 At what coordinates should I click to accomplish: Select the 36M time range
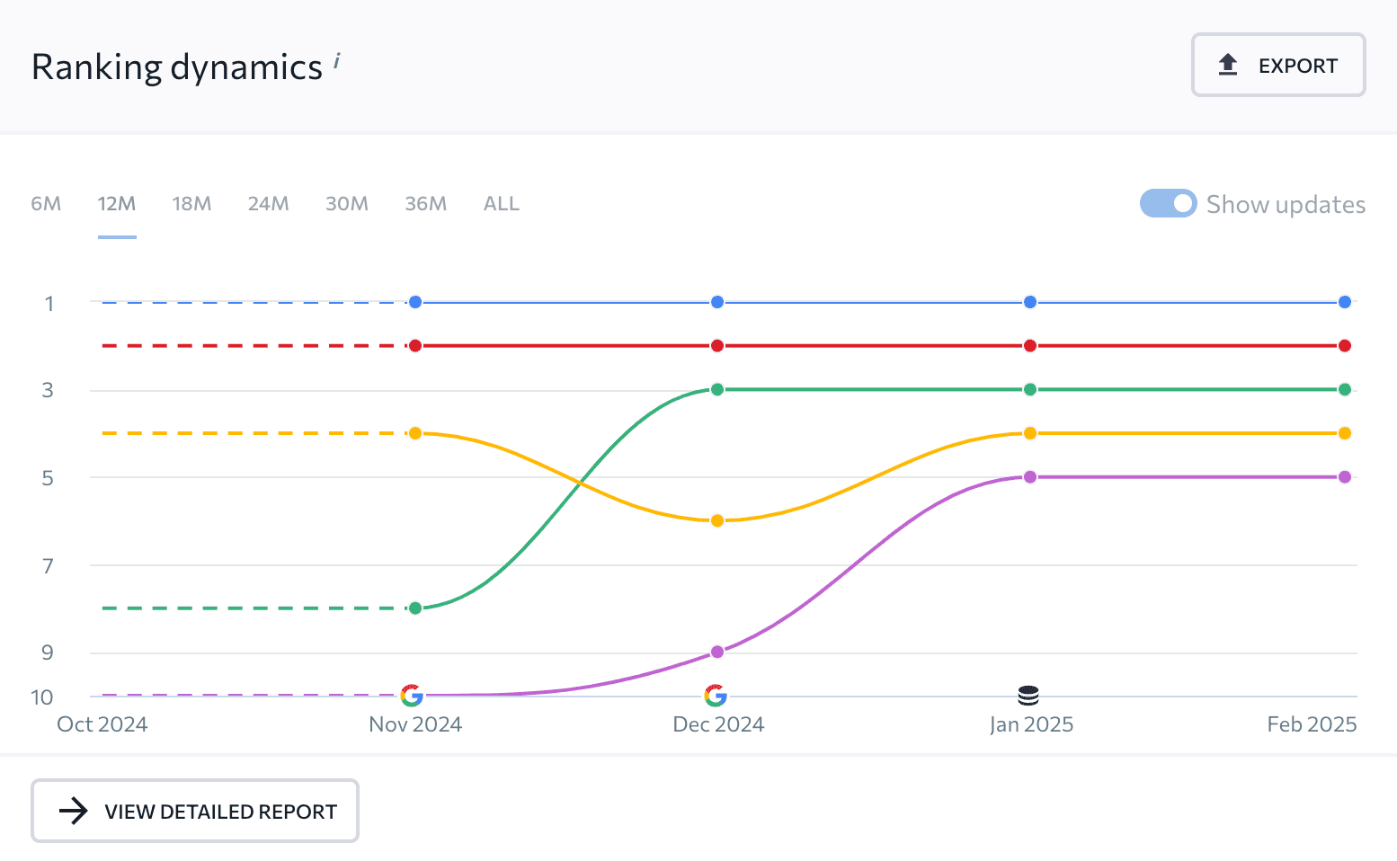coord(425,204)
